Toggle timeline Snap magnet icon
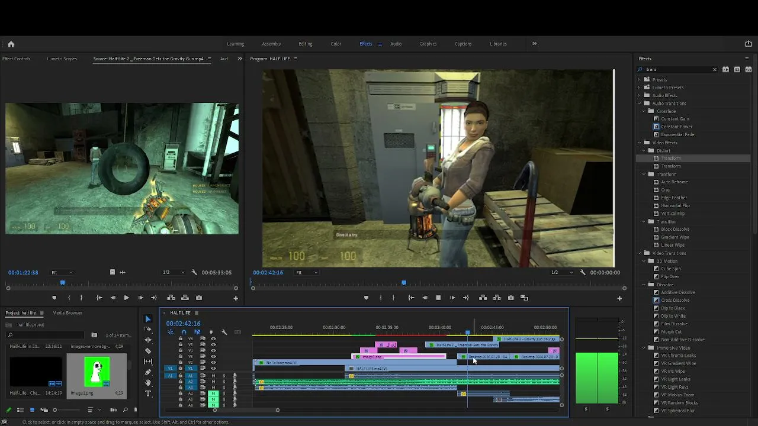The image size is (758, 426). pos(184,332)
